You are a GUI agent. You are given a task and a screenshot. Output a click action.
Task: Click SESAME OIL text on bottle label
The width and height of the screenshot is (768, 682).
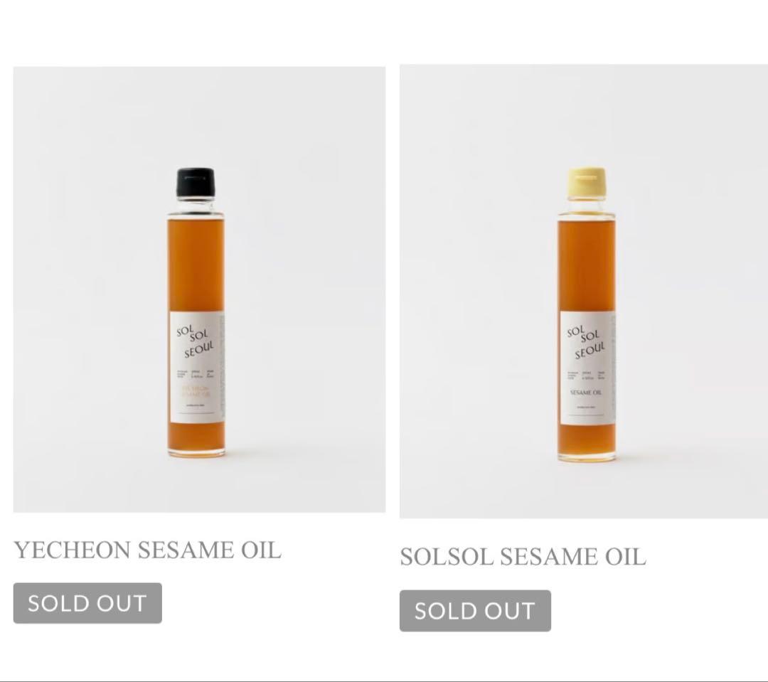[586, 393]
